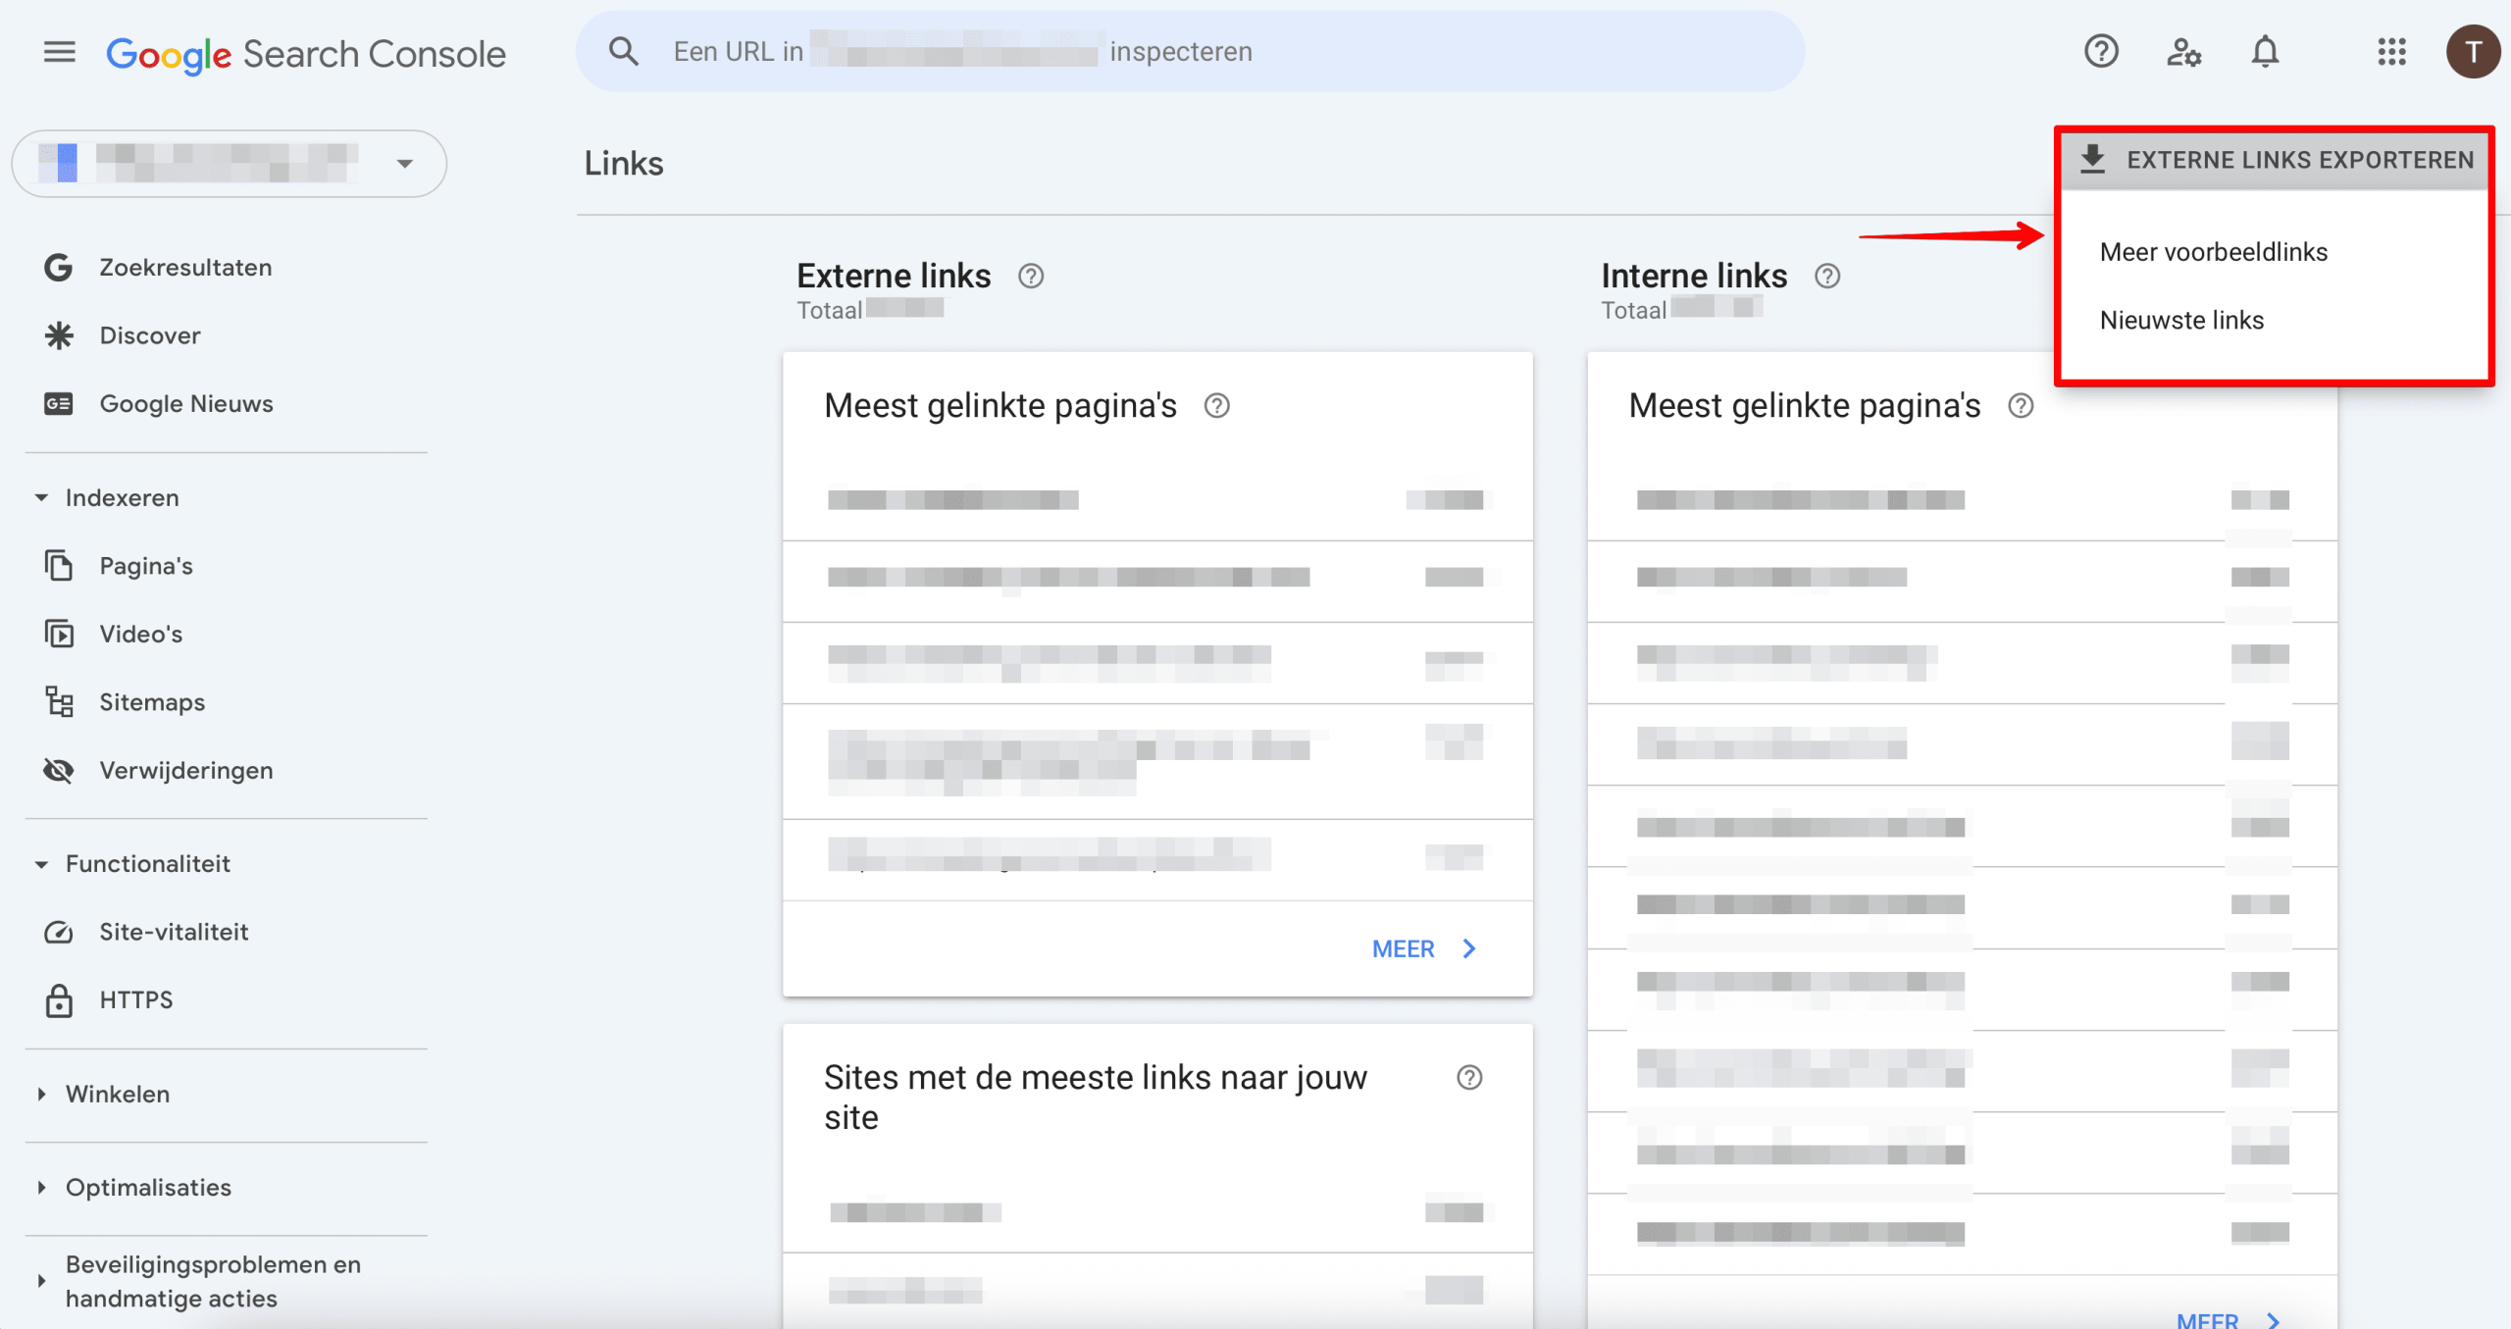Screen dimensions: 2511x1329
Task: Open users and permissions settings icon
Action: tap(2183, 51)
